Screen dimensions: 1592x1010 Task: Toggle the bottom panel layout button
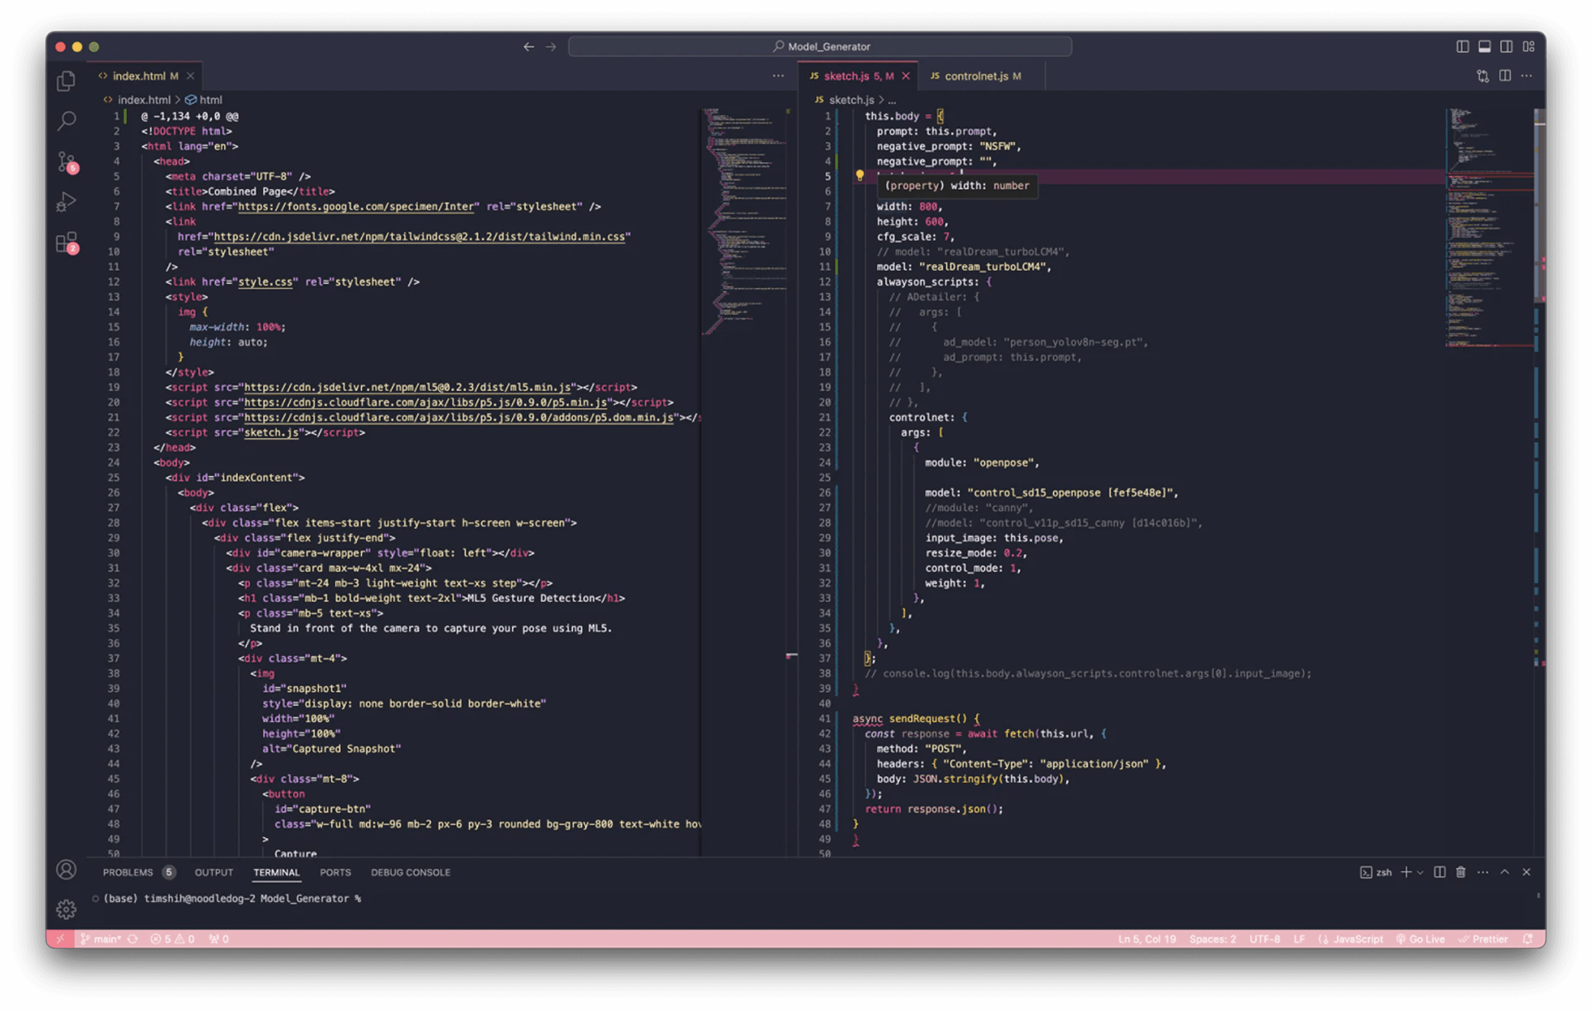(1484, 46)
